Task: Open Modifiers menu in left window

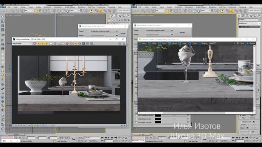Action: pyautogui.click(x=47, y=7)
